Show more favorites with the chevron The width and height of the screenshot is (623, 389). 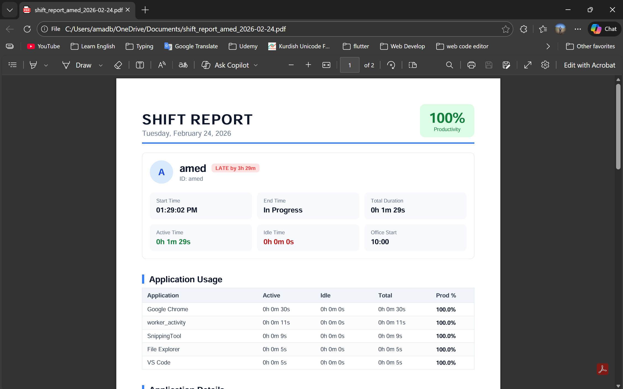pos(548,46)
